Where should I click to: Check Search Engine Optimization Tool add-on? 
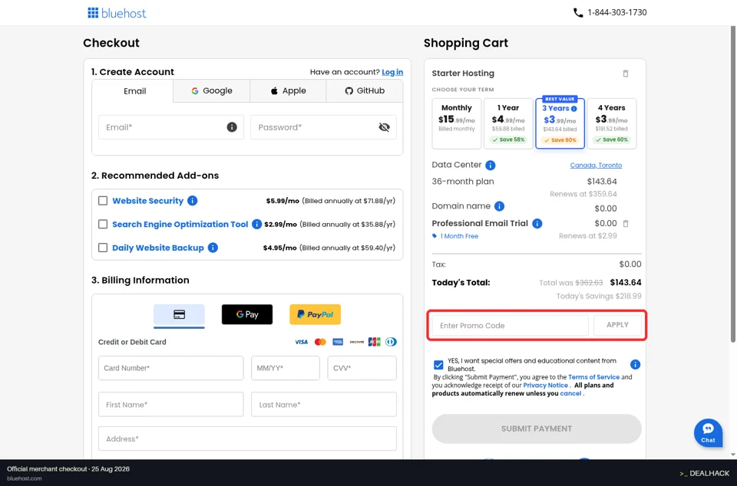click(103, 225)
